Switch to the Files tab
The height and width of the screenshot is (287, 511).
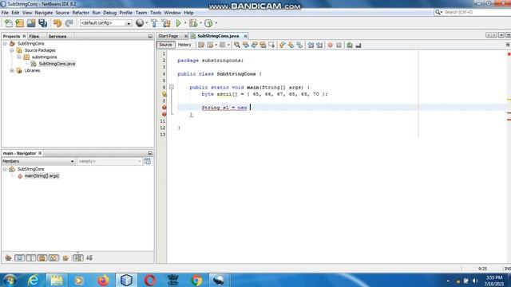(34, 37)
